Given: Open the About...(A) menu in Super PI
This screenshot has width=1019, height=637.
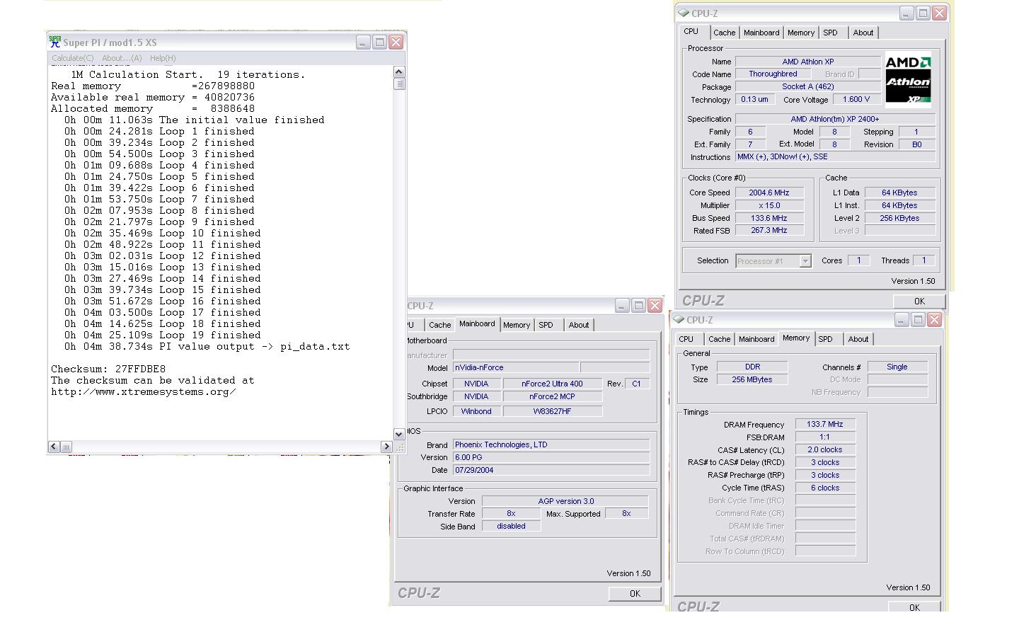Looking at the screenshot, I should (122, 58).
